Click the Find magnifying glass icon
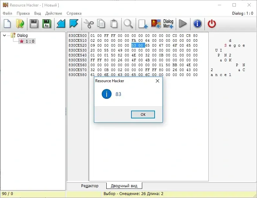Viewport: 257px width, 198px height. 128,24
